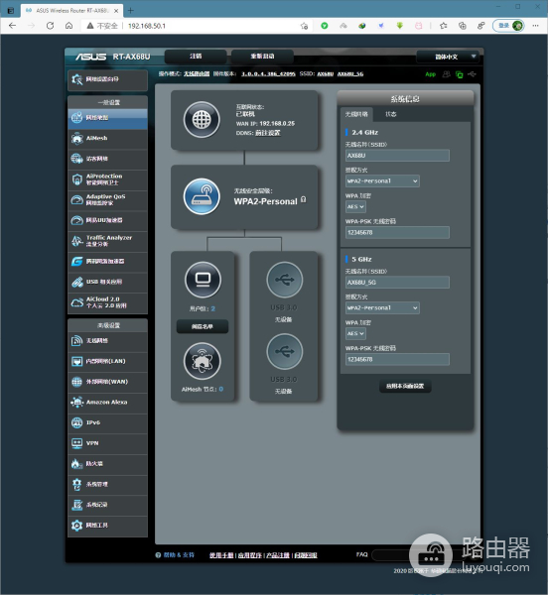Open 无线网络 advanced settings

tap(107, 341)
